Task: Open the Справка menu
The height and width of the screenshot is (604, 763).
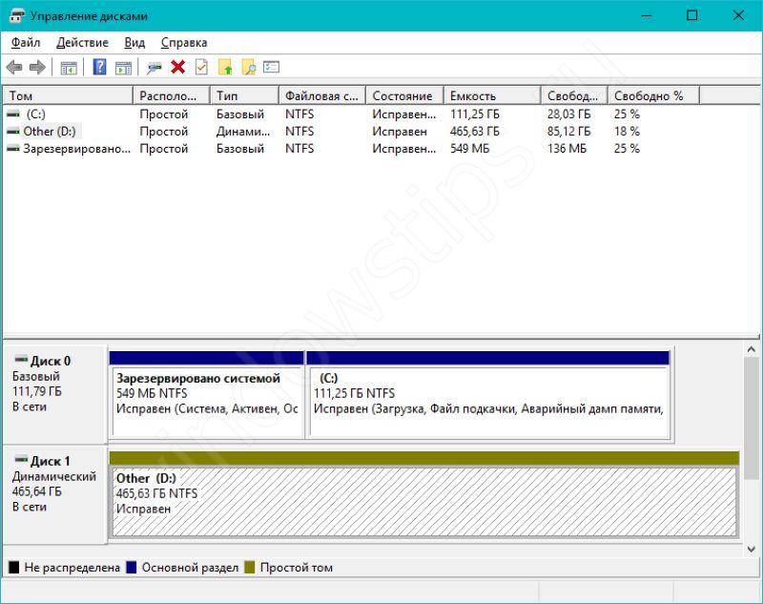Action: click(184, 43)
